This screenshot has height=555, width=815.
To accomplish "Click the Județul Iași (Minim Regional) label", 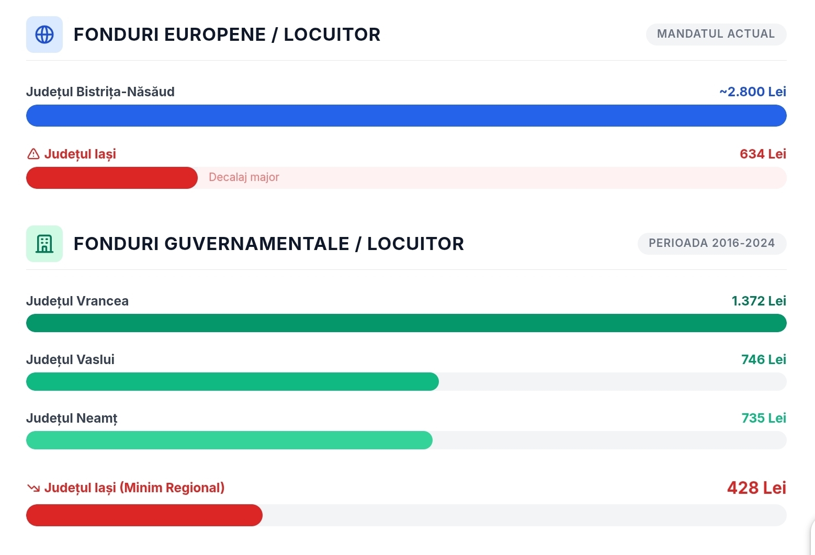I will tap(134, 488).
